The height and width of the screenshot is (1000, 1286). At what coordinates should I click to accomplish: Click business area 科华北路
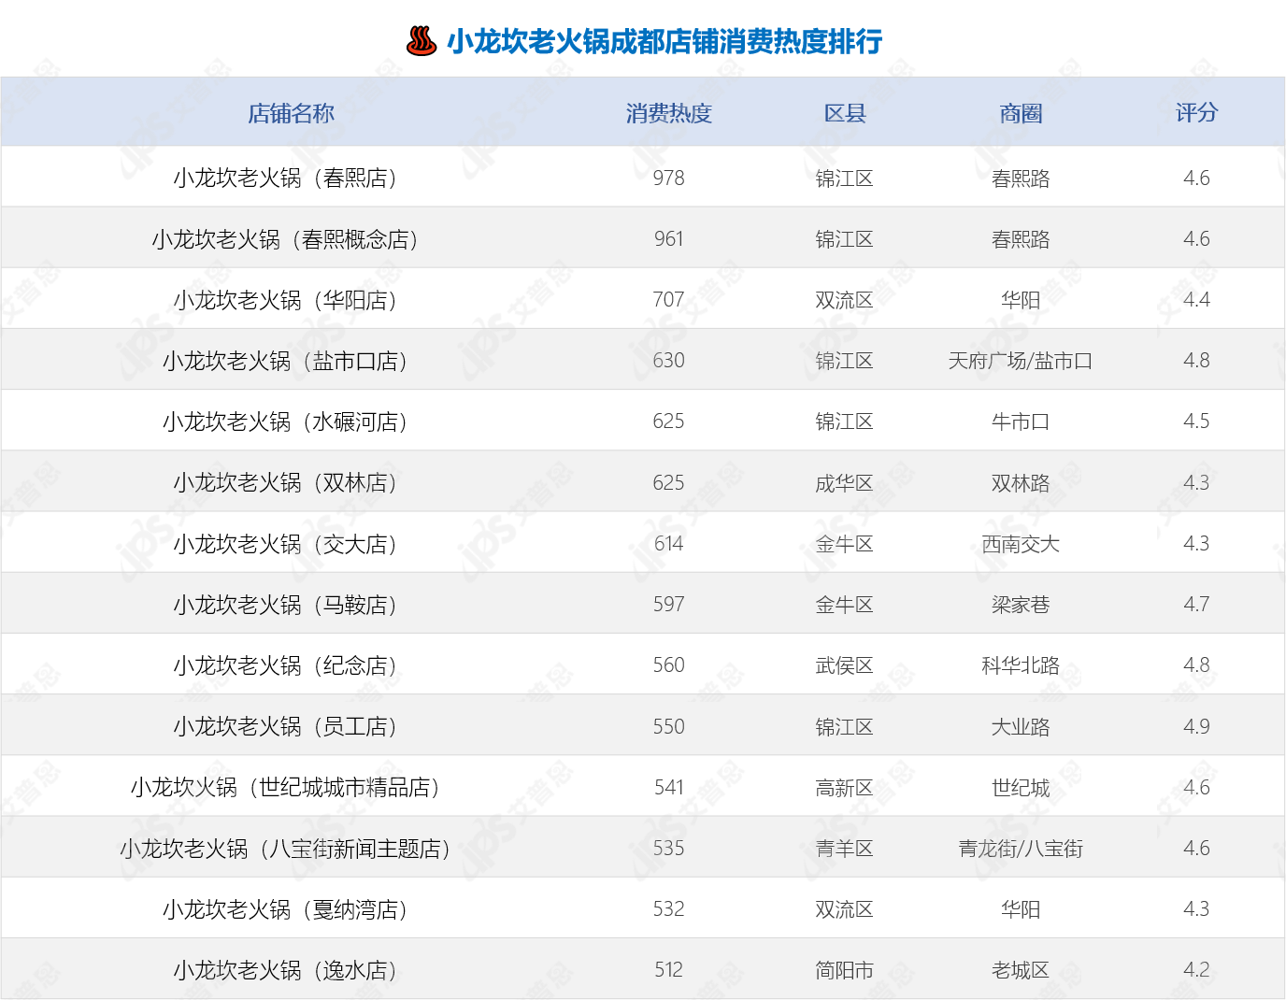(1021, 665)
